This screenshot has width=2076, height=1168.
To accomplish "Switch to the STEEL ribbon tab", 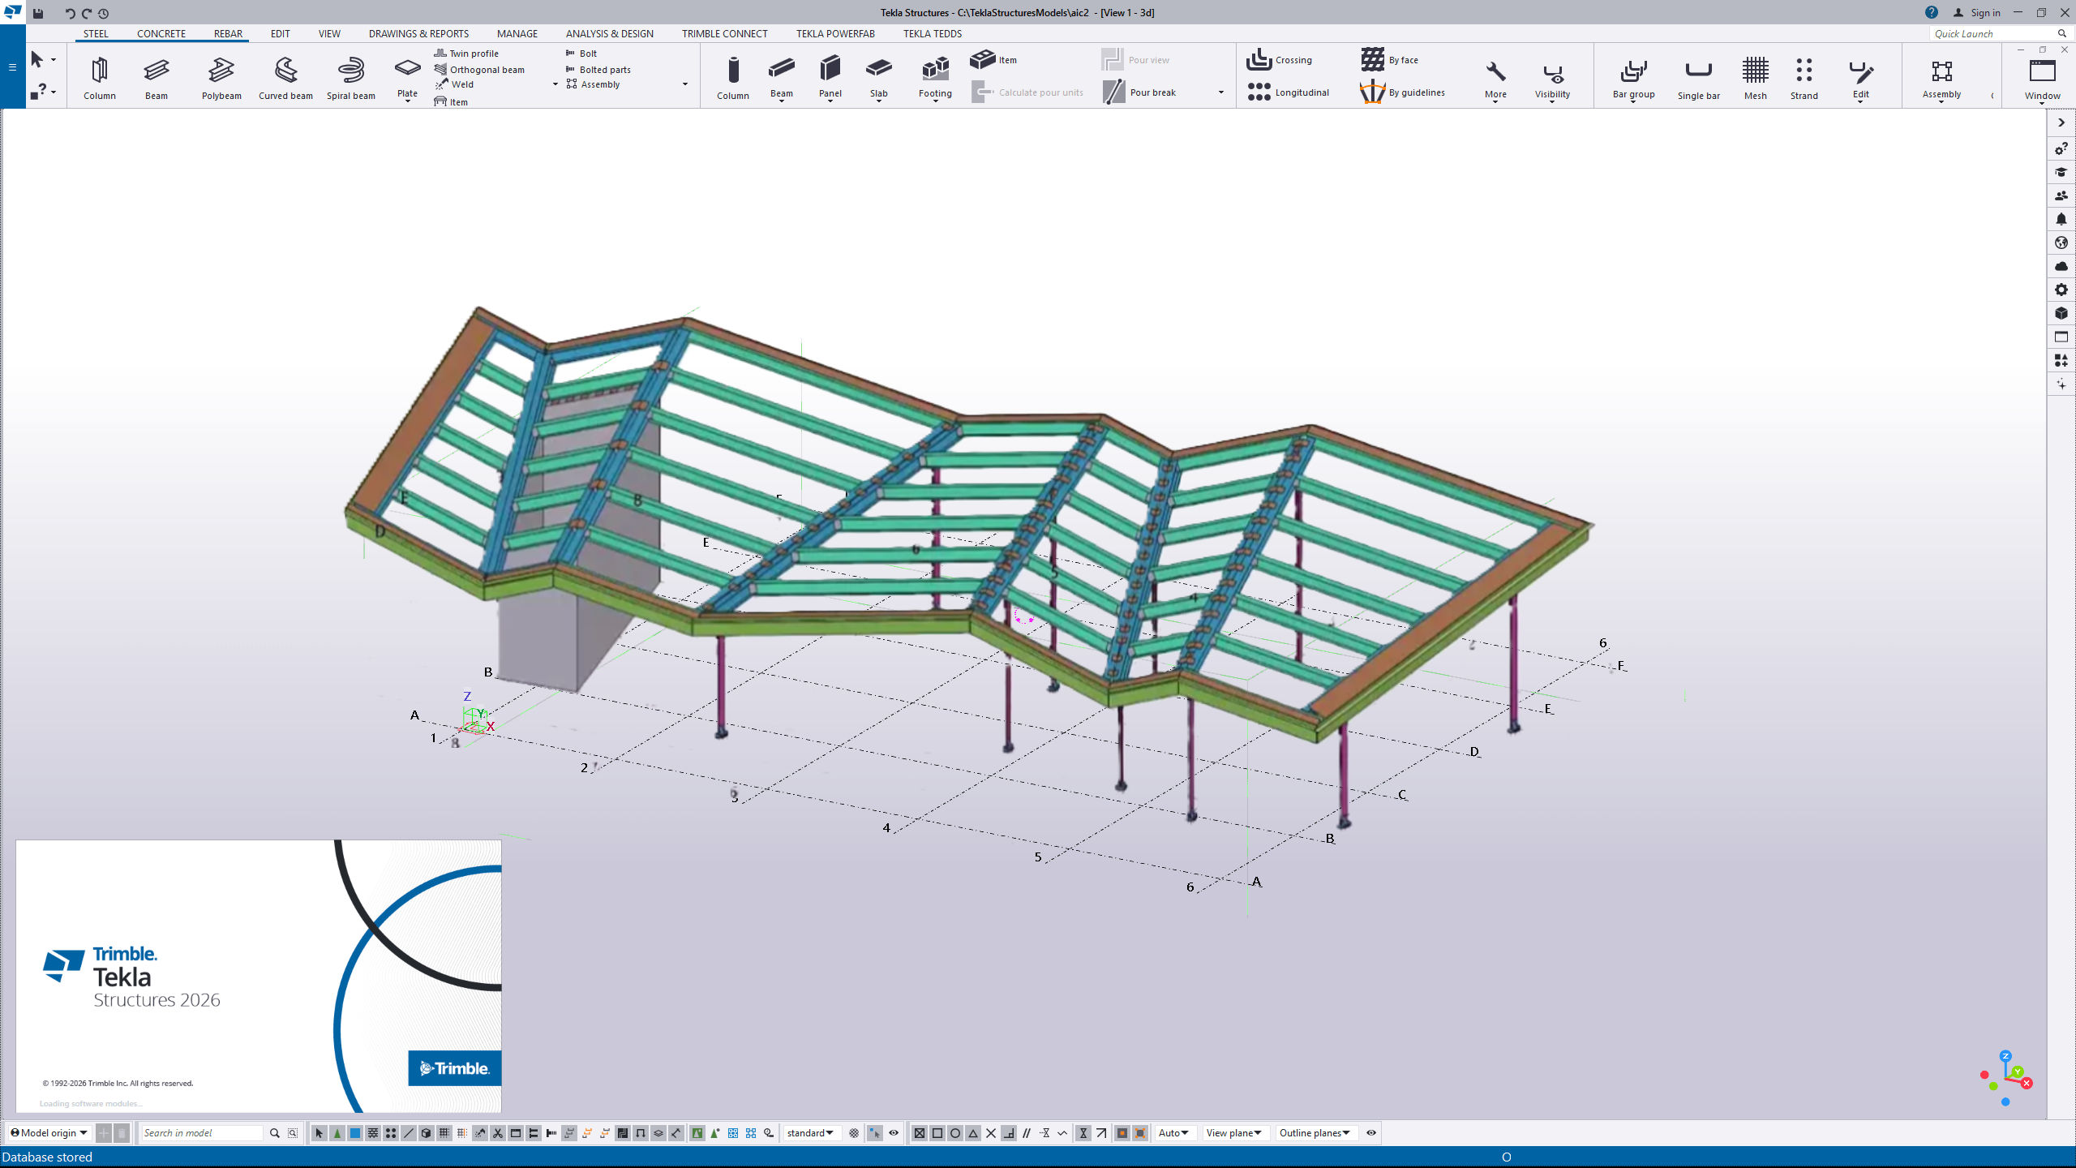I will click(x=96, y=33).
